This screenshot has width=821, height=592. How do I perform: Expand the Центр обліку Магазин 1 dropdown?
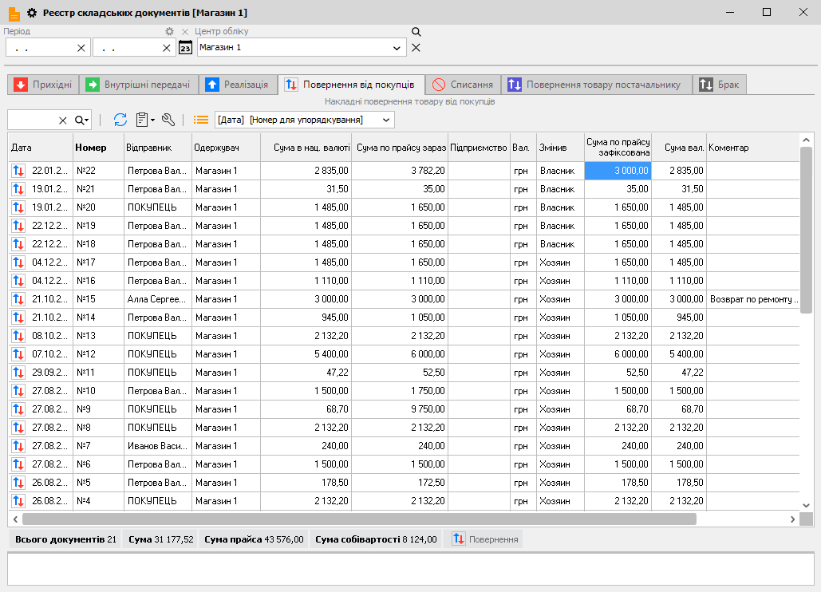click(x=397, y=48)
